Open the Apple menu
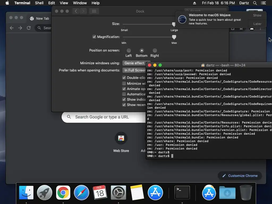This screenshot has height=204, width=272. 7,3
